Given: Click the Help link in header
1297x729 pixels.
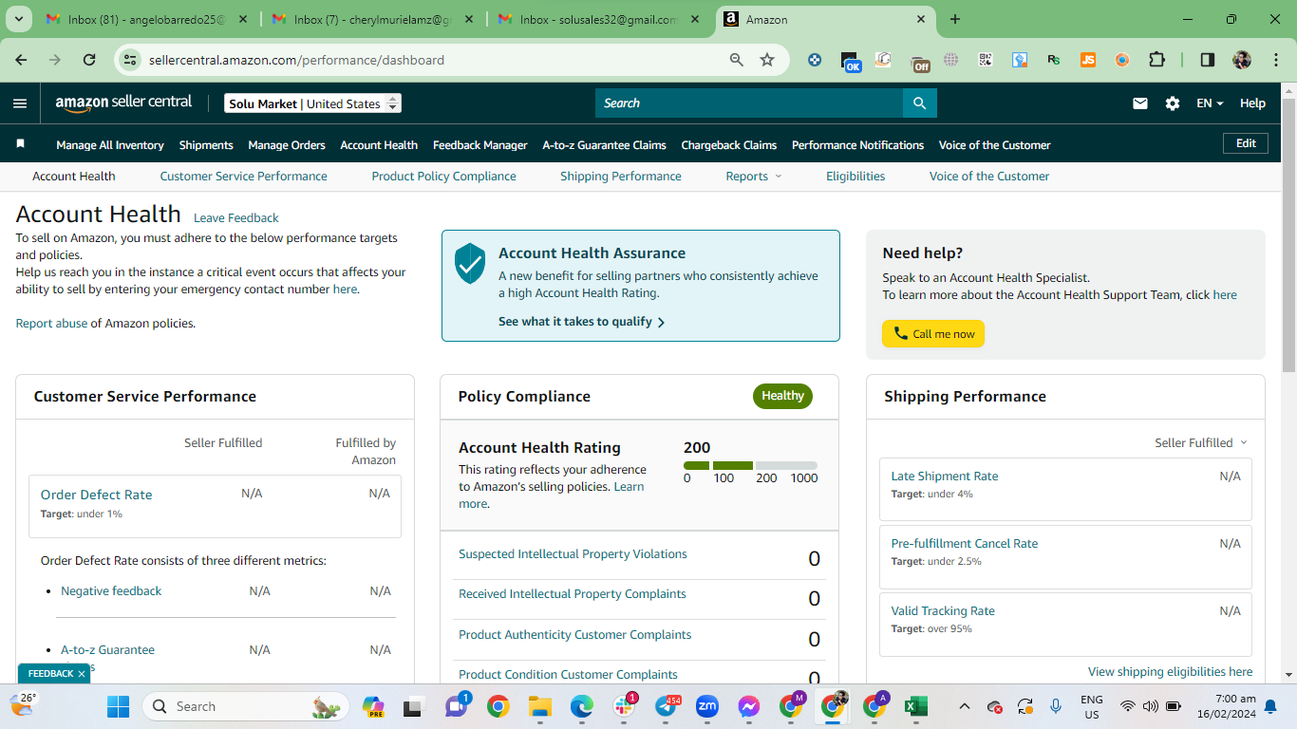Looking at the screenshot, I should pos(1252,103).
